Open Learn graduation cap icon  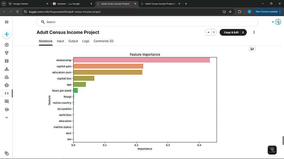click(7, 109)
